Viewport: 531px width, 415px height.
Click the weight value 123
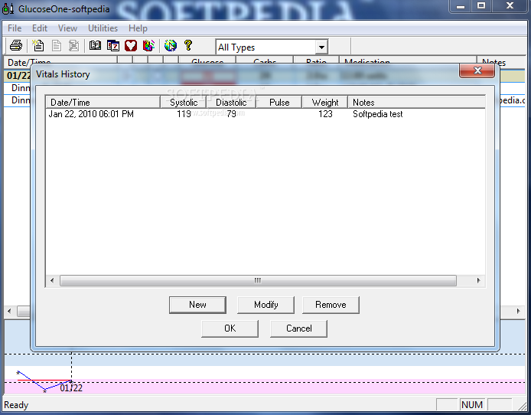click(x=325, y=114)
